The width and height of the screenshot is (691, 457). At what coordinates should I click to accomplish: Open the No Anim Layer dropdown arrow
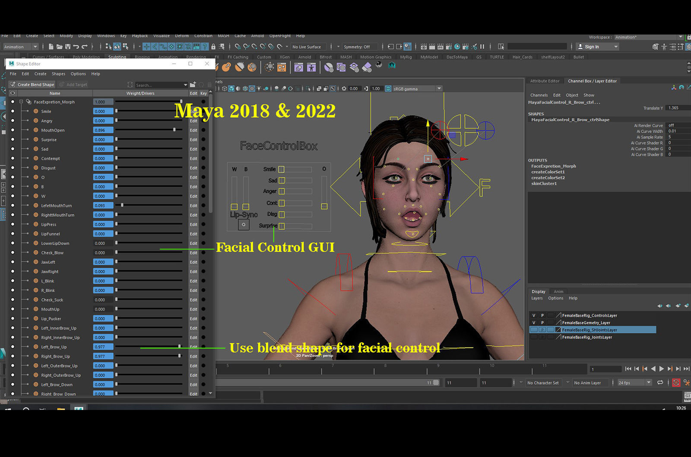[x=567, y=382]
